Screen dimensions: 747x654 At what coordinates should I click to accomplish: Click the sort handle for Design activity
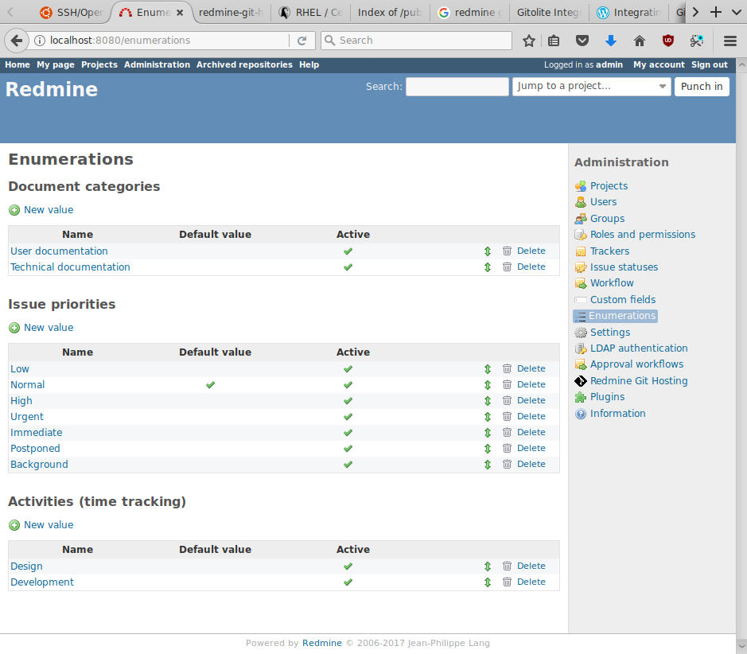point(488,566)
